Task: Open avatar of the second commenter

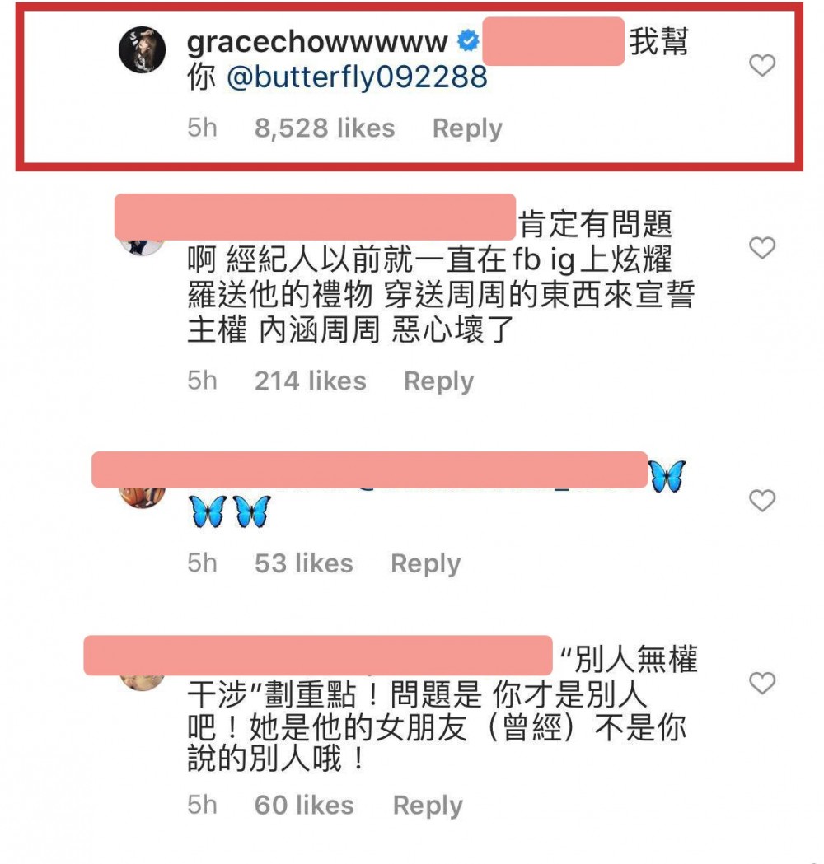Action: click(143, 247)
